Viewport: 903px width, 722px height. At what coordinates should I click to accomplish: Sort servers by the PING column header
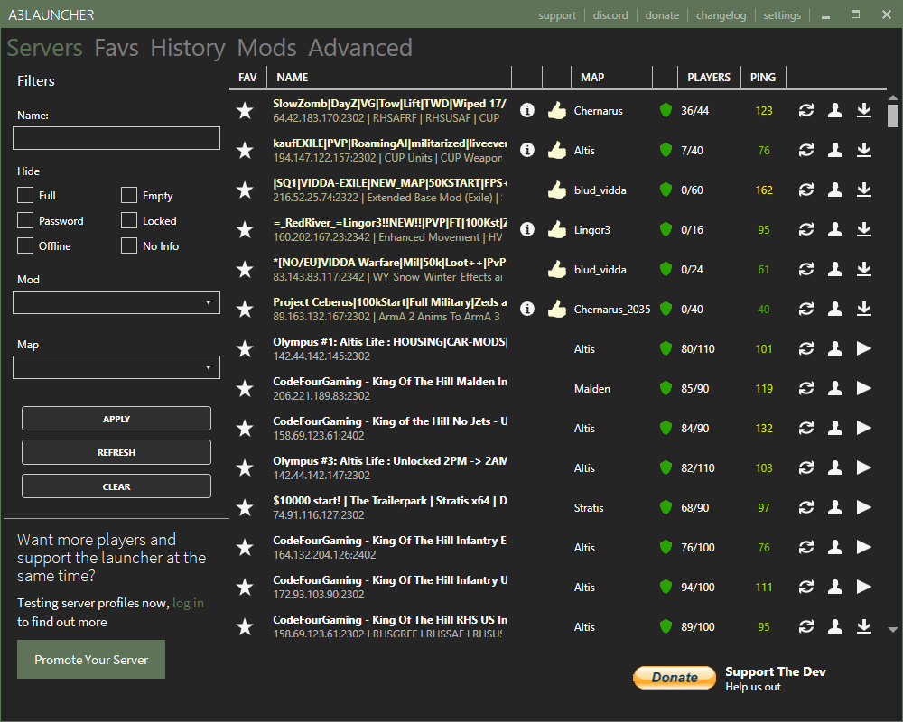click(x=762, y=78)
